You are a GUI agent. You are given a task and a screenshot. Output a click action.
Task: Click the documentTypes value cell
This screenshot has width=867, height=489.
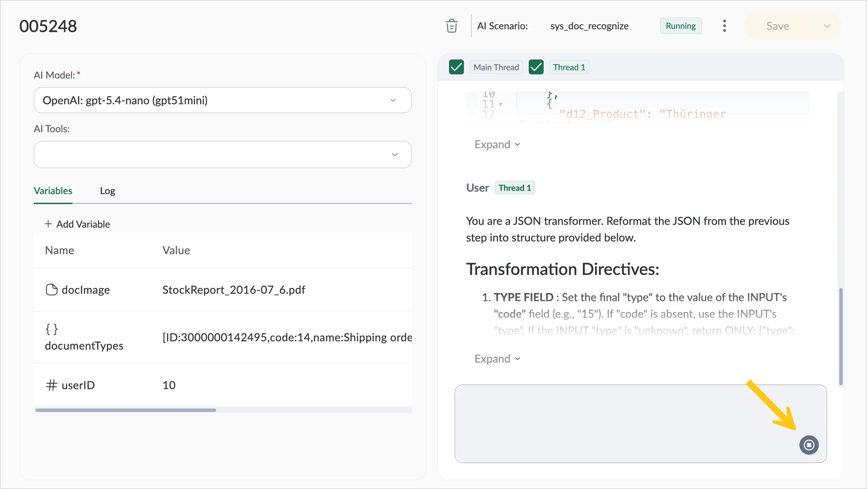[x=287, y=337]
